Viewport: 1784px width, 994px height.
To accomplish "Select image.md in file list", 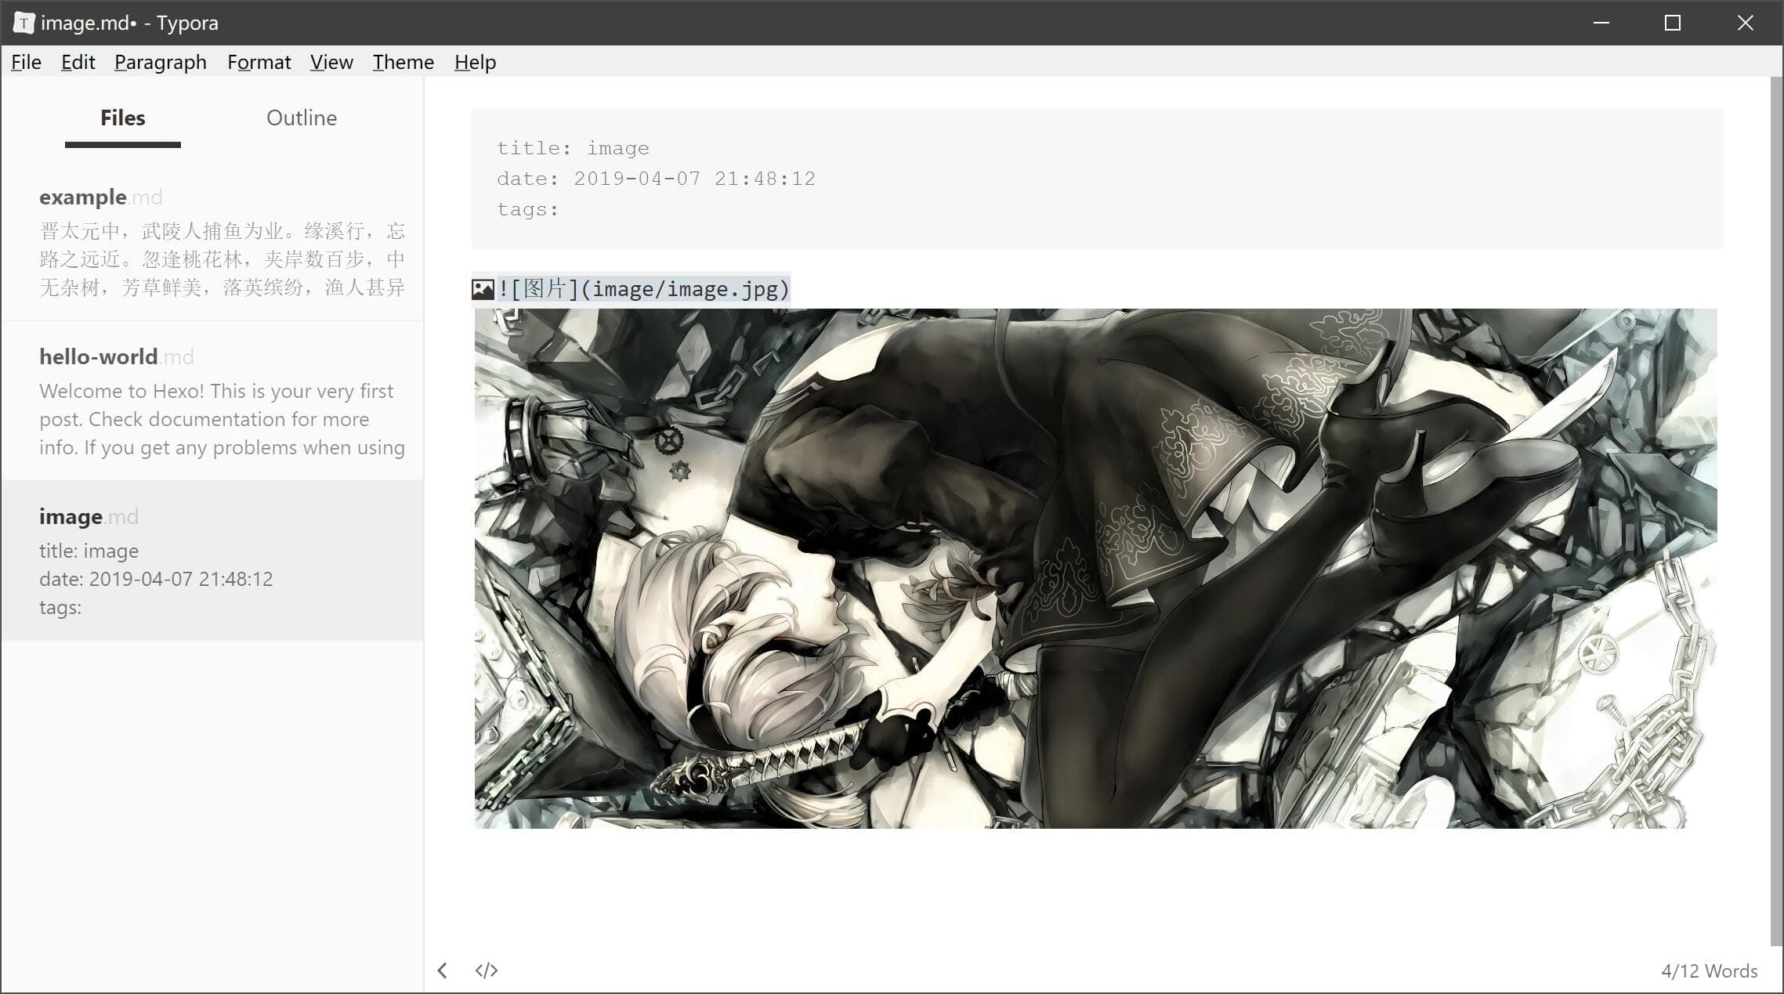I will [212, 560].
